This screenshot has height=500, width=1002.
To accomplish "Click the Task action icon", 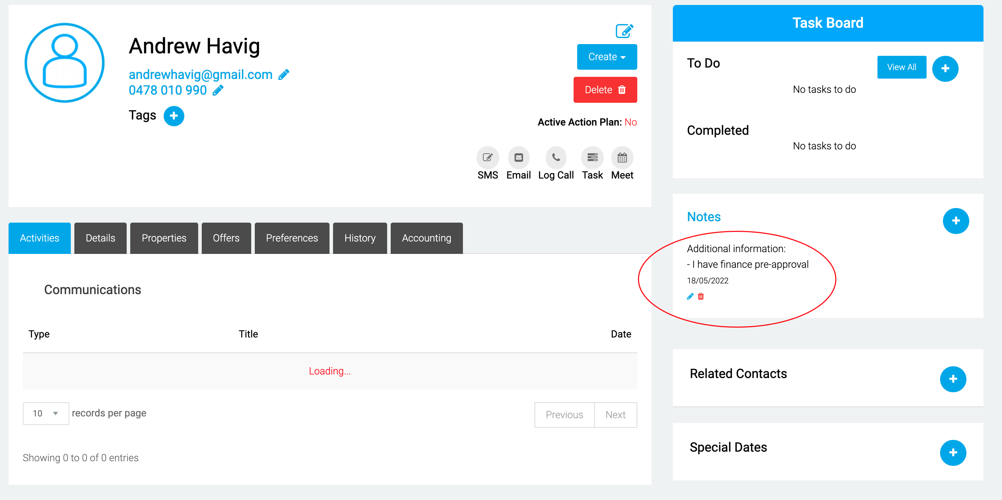I will click(x=592, y=158).
